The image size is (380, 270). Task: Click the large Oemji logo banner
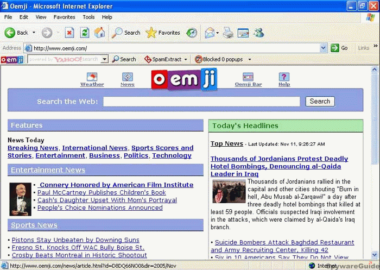pyautogui.click(x=184, y=79)
